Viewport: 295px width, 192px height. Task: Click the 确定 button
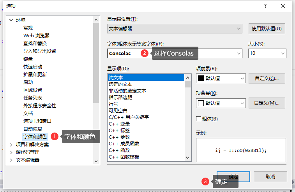233,176
